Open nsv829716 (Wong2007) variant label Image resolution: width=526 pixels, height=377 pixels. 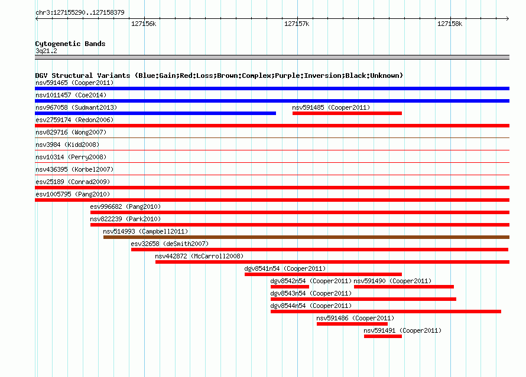71,132
